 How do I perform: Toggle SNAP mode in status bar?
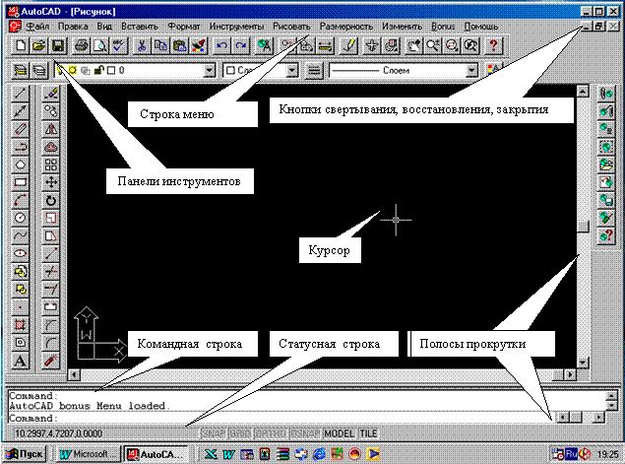[213, 433]
